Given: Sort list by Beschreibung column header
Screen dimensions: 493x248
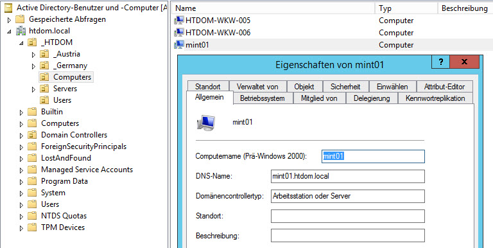Looking at the screenshot, I should [465, 8].
